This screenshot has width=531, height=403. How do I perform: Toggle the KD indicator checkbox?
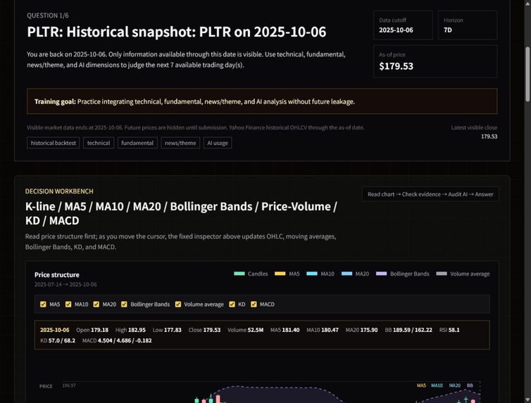tap(232, 305)
